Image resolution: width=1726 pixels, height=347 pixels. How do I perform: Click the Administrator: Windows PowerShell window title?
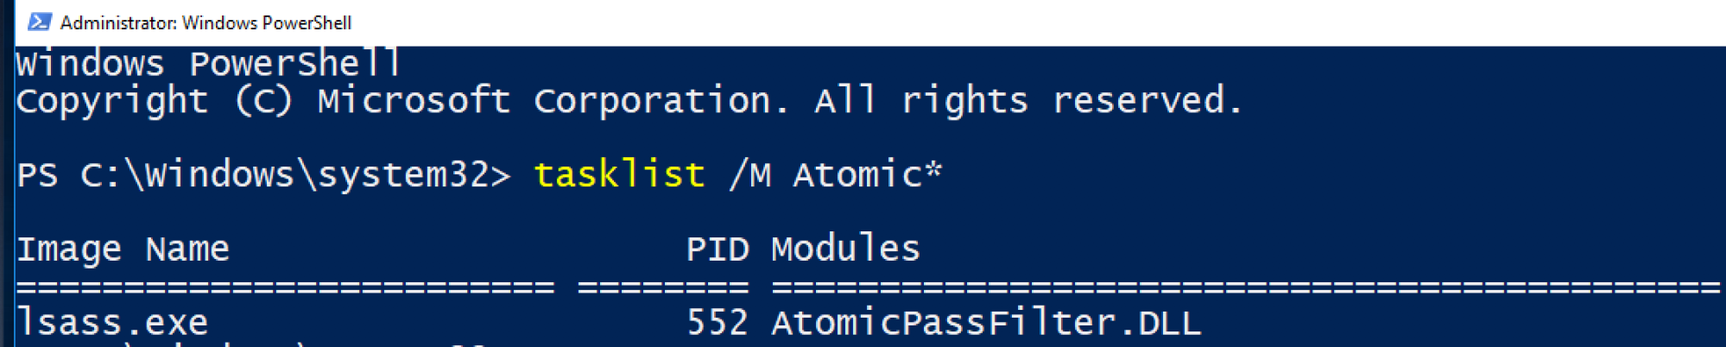pos(205,22)
